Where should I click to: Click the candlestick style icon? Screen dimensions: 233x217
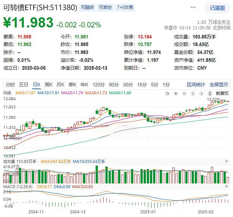click(x=210, y=94)
